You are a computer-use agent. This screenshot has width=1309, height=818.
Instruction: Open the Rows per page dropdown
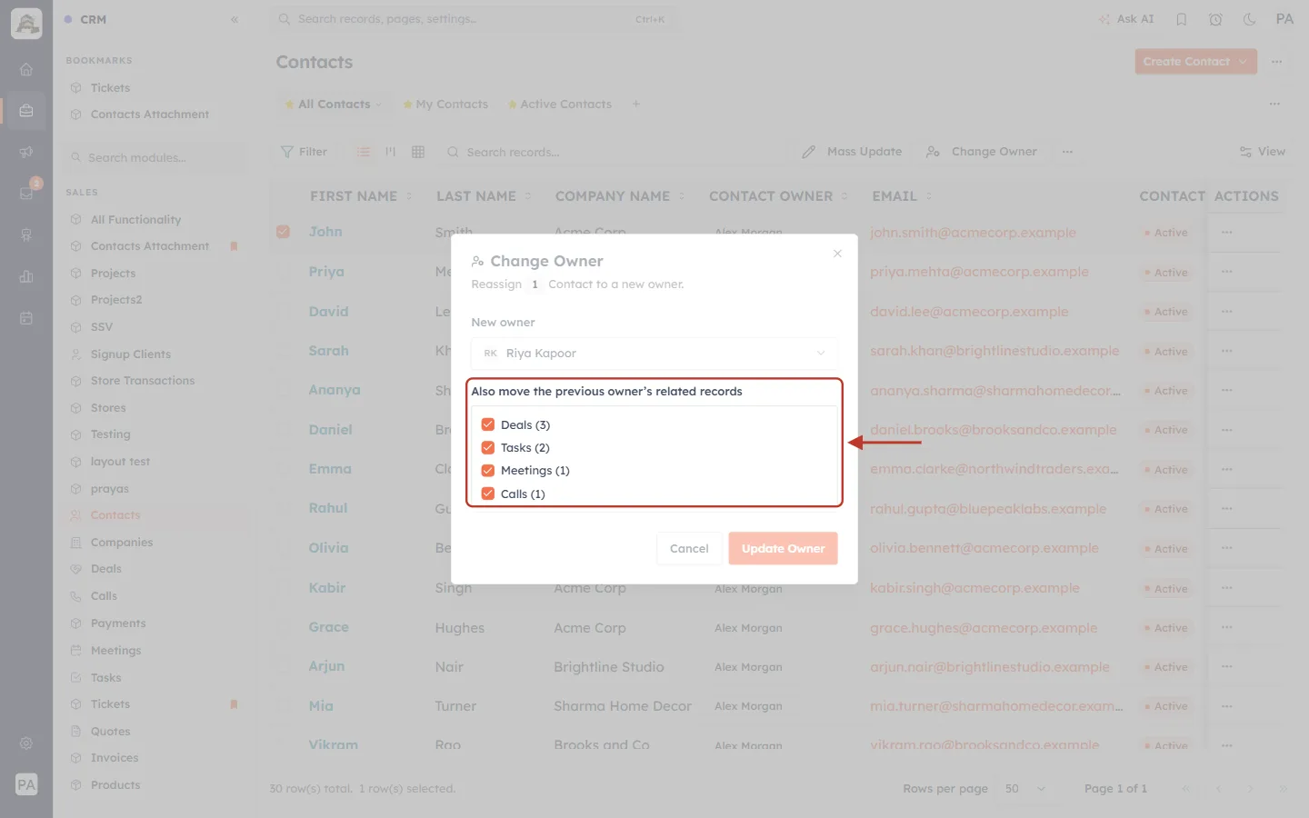point(1025,789)
